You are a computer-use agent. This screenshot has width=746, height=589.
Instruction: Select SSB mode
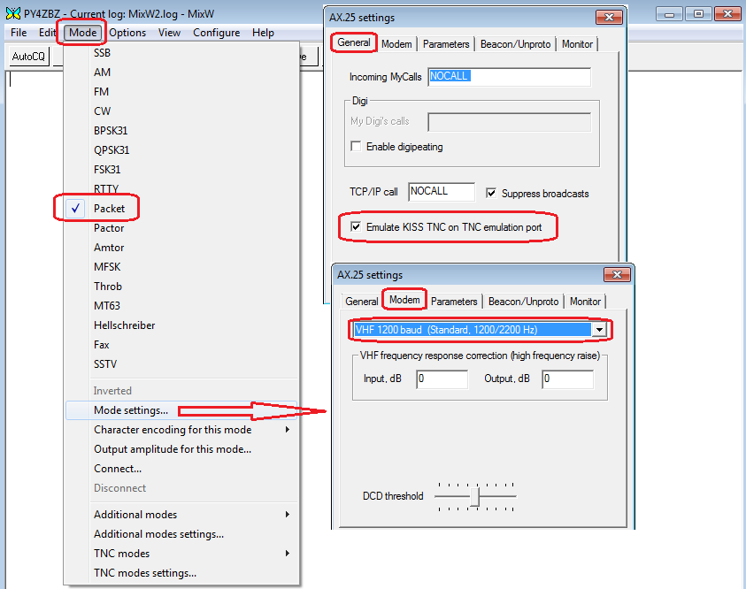coord(181,53)
